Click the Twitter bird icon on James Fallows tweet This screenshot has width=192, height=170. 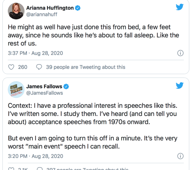click(x=180, y=85)
